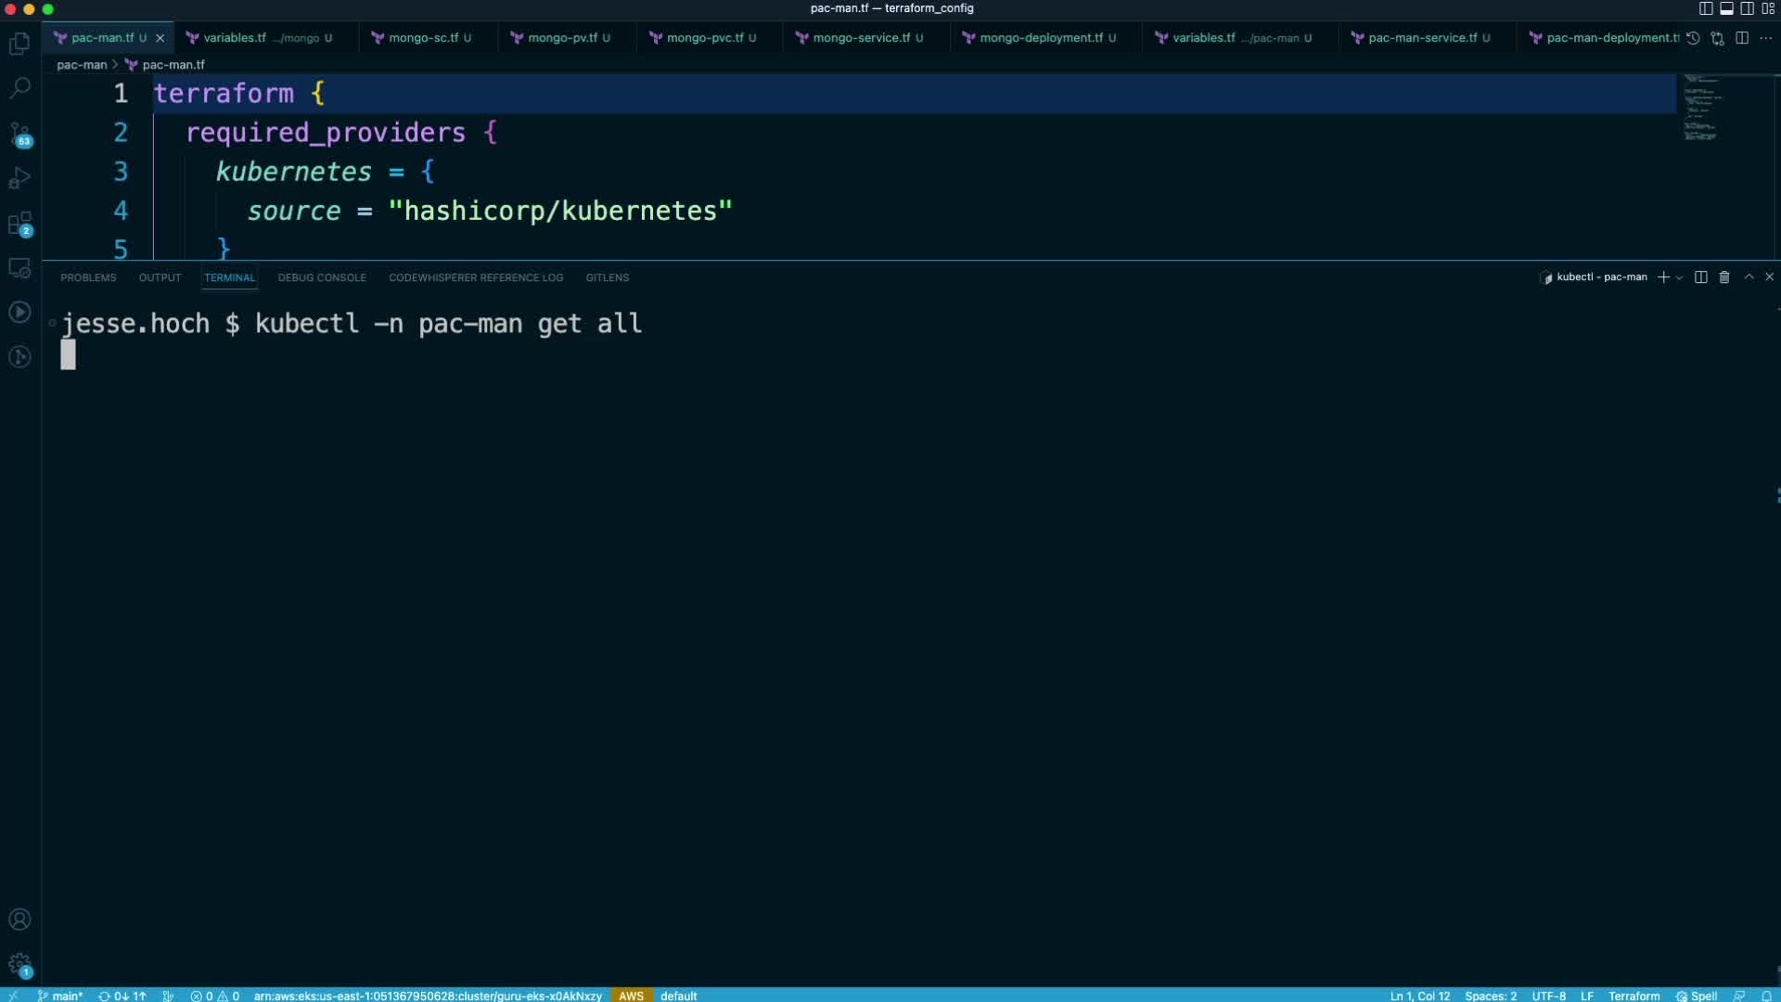Screen dimensions: 1781x1002
Task: Click the code minimap preview
Action: point(1701,109)
